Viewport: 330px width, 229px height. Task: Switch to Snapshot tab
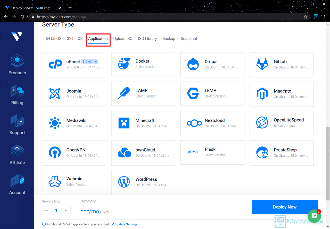(189, 39)
